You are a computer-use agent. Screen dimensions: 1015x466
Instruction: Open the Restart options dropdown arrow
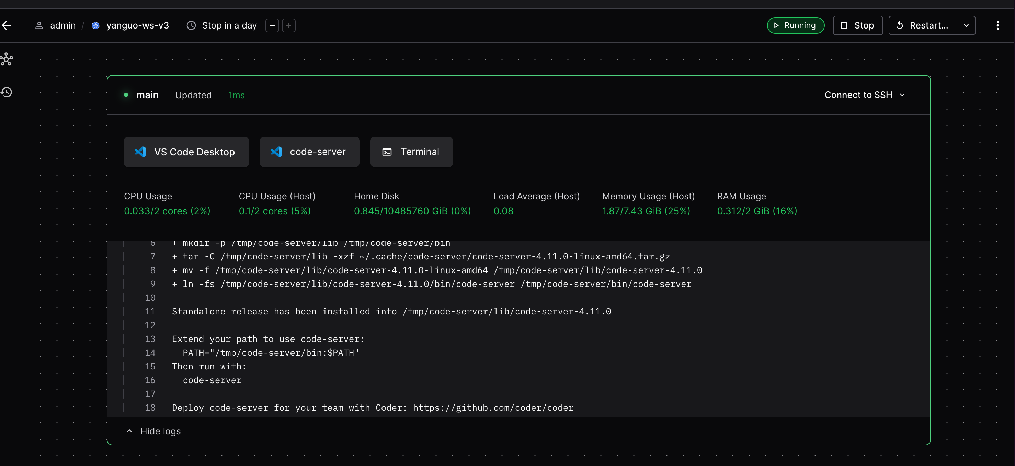[966, 26]
